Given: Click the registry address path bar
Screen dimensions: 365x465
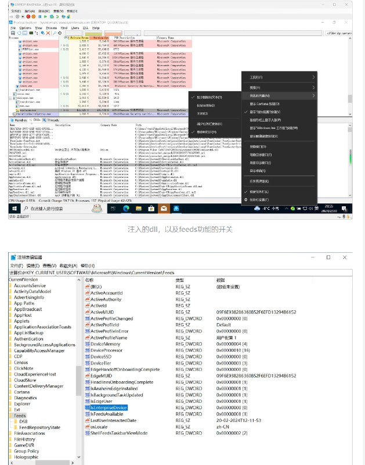Looking at the screenshot, I should click(x=180, y=273).
